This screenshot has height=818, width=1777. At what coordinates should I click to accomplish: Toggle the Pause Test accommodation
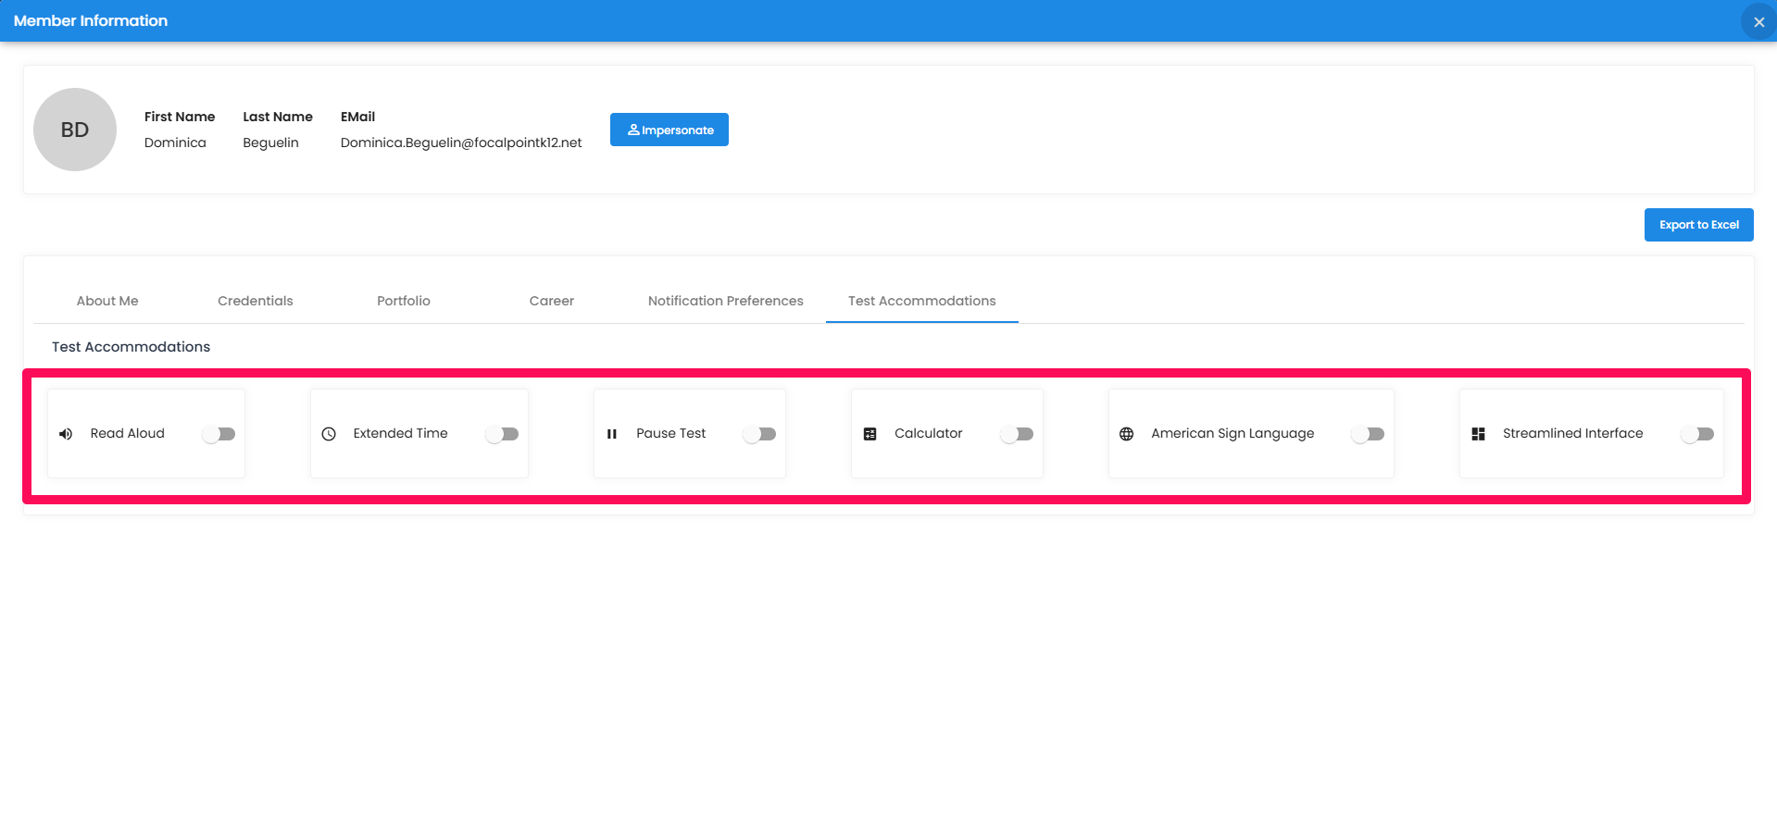point(760,434)
